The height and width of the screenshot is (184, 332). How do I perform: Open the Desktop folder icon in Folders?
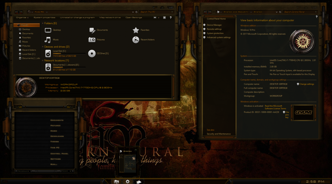click(48, 30)
